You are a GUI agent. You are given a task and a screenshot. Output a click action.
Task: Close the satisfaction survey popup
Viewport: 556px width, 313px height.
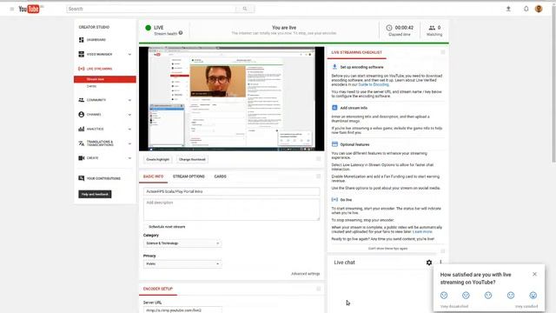tap(535, 275)
